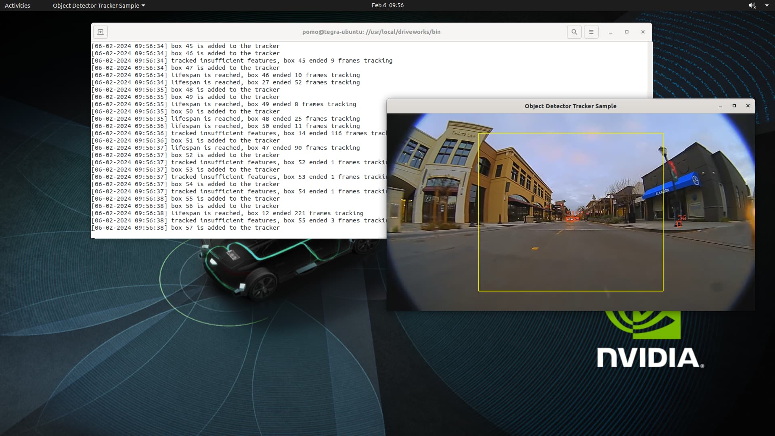Screen dimensions: 775x436
Task: Open the Activities overview
Action: coord(17,5)
